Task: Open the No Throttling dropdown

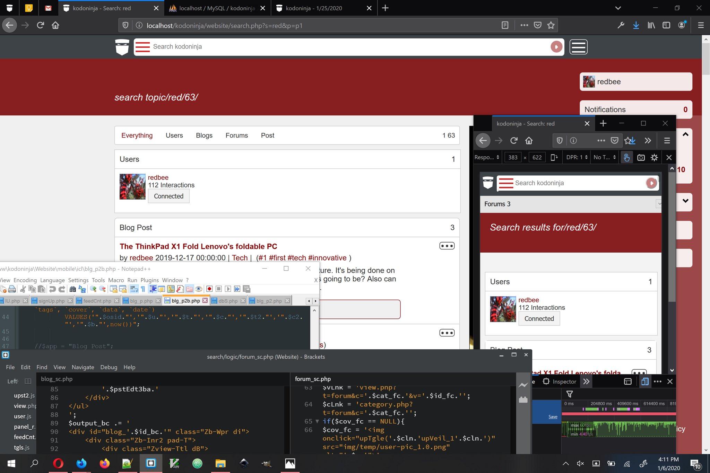Action: tap(605, 157)
